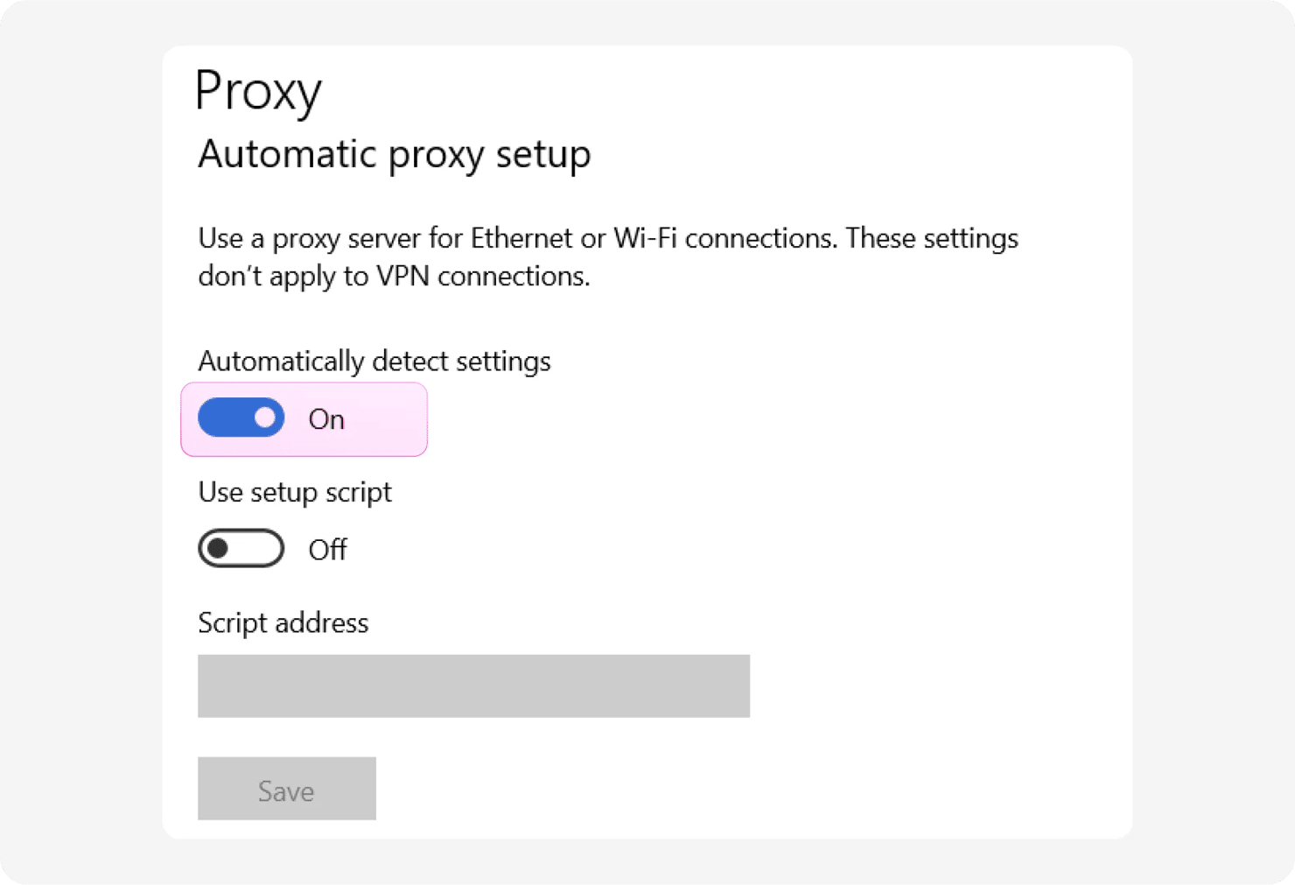Click "These settings" in the description text
Image resolution: width=1295 pixels, height=885 pixels.
point(932,239)
